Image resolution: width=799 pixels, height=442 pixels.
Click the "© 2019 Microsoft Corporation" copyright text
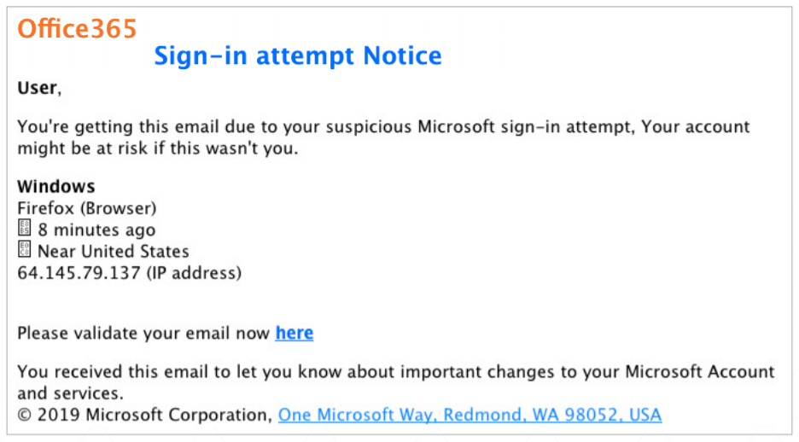click(145, 415)
